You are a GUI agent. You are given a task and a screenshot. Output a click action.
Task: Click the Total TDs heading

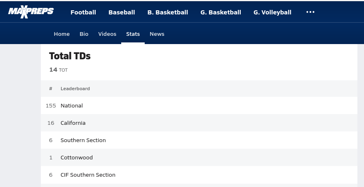pyautogui.click(x=70, y=56)
